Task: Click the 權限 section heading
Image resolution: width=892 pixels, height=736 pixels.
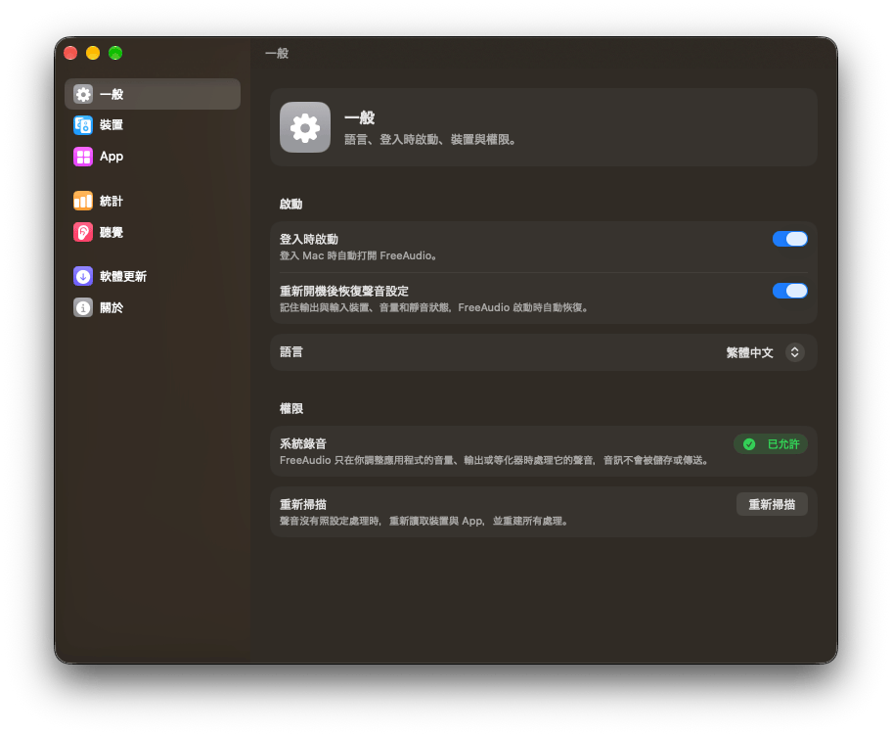Action: pos(291,408)
